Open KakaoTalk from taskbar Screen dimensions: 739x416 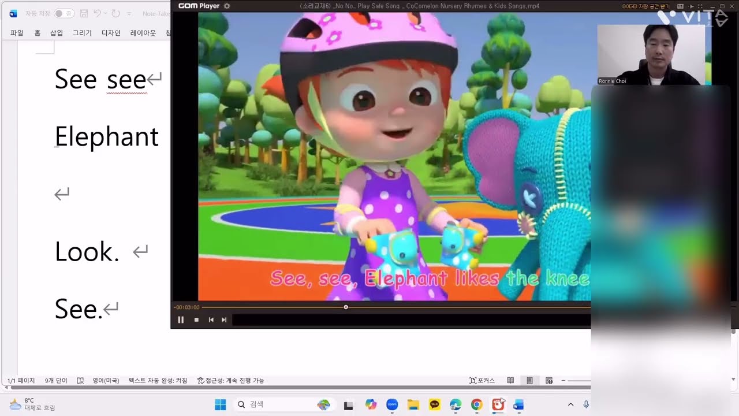click(434, 405)
